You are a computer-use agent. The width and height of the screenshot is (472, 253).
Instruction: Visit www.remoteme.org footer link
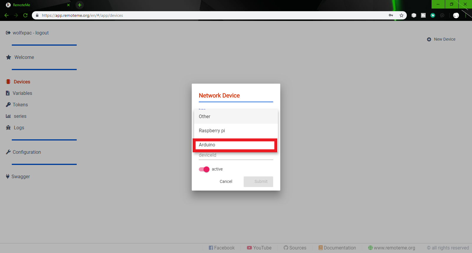[x=394, y=248]
